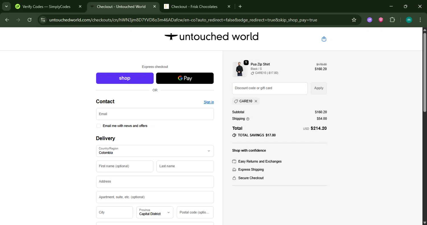Close the Verify Codes SimplyCodes tab
The width and height of the screenshot is (427, 225).
(80, 7)
